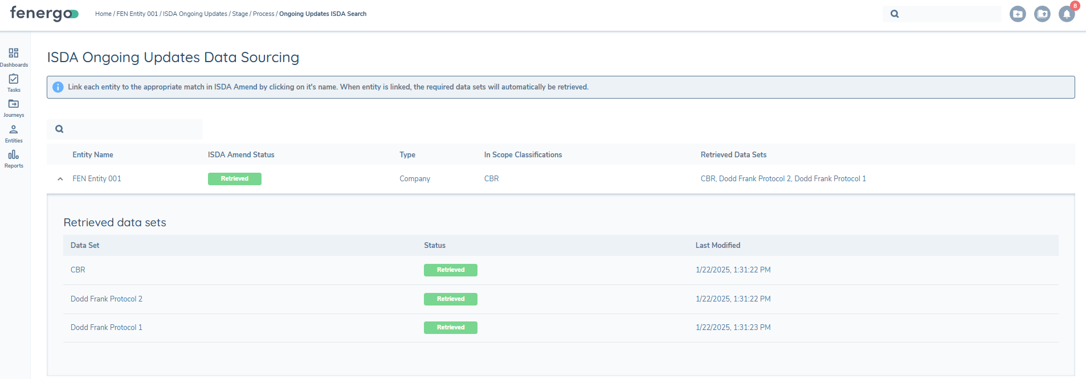Open the Dodd Frank Protocol 2 data set
Screen dimensions: 1086x379
(x=107, y=299)
